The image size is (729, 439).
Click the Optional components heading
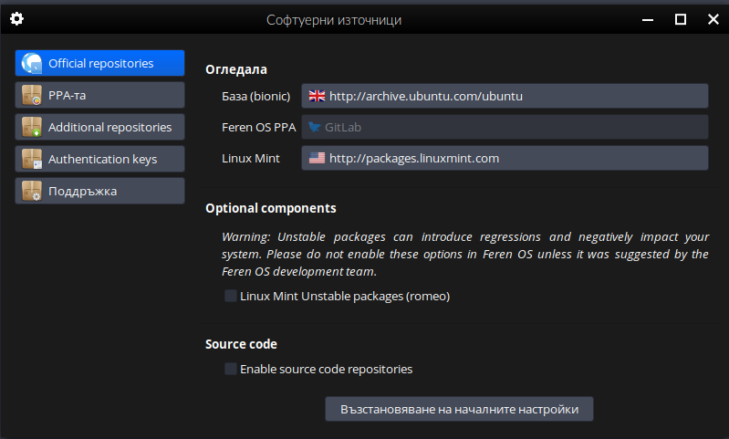click(271, 208)
